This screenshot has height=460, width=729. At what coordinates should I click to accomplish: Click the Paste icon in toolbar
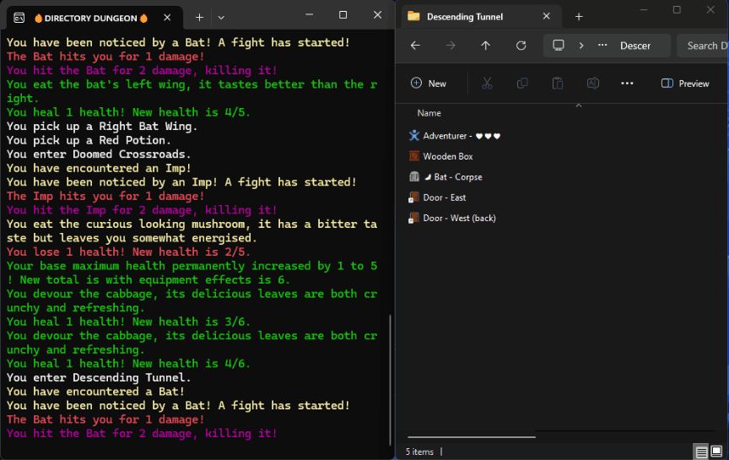(557, 84)
